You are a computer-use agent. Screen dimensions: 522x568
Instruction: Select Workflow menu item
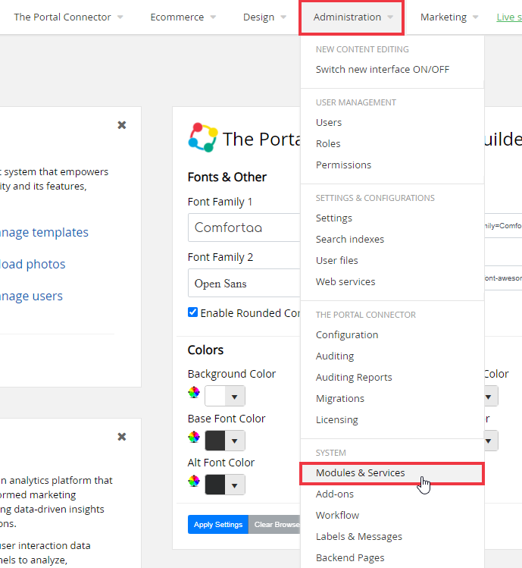337,515
